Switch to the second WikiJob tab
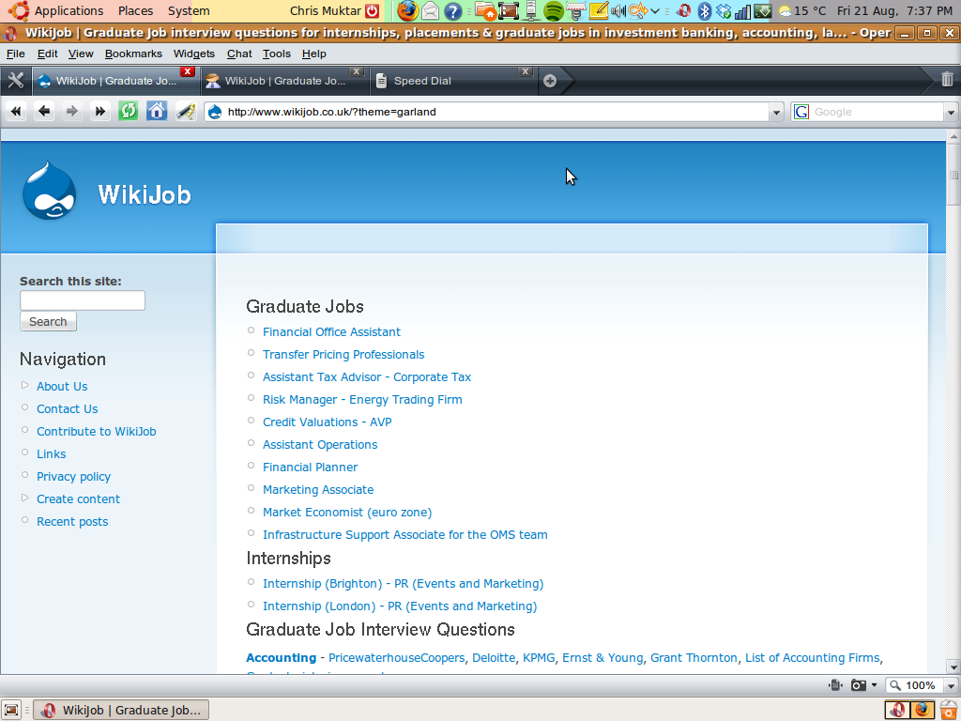 click(x=284, y=81)
